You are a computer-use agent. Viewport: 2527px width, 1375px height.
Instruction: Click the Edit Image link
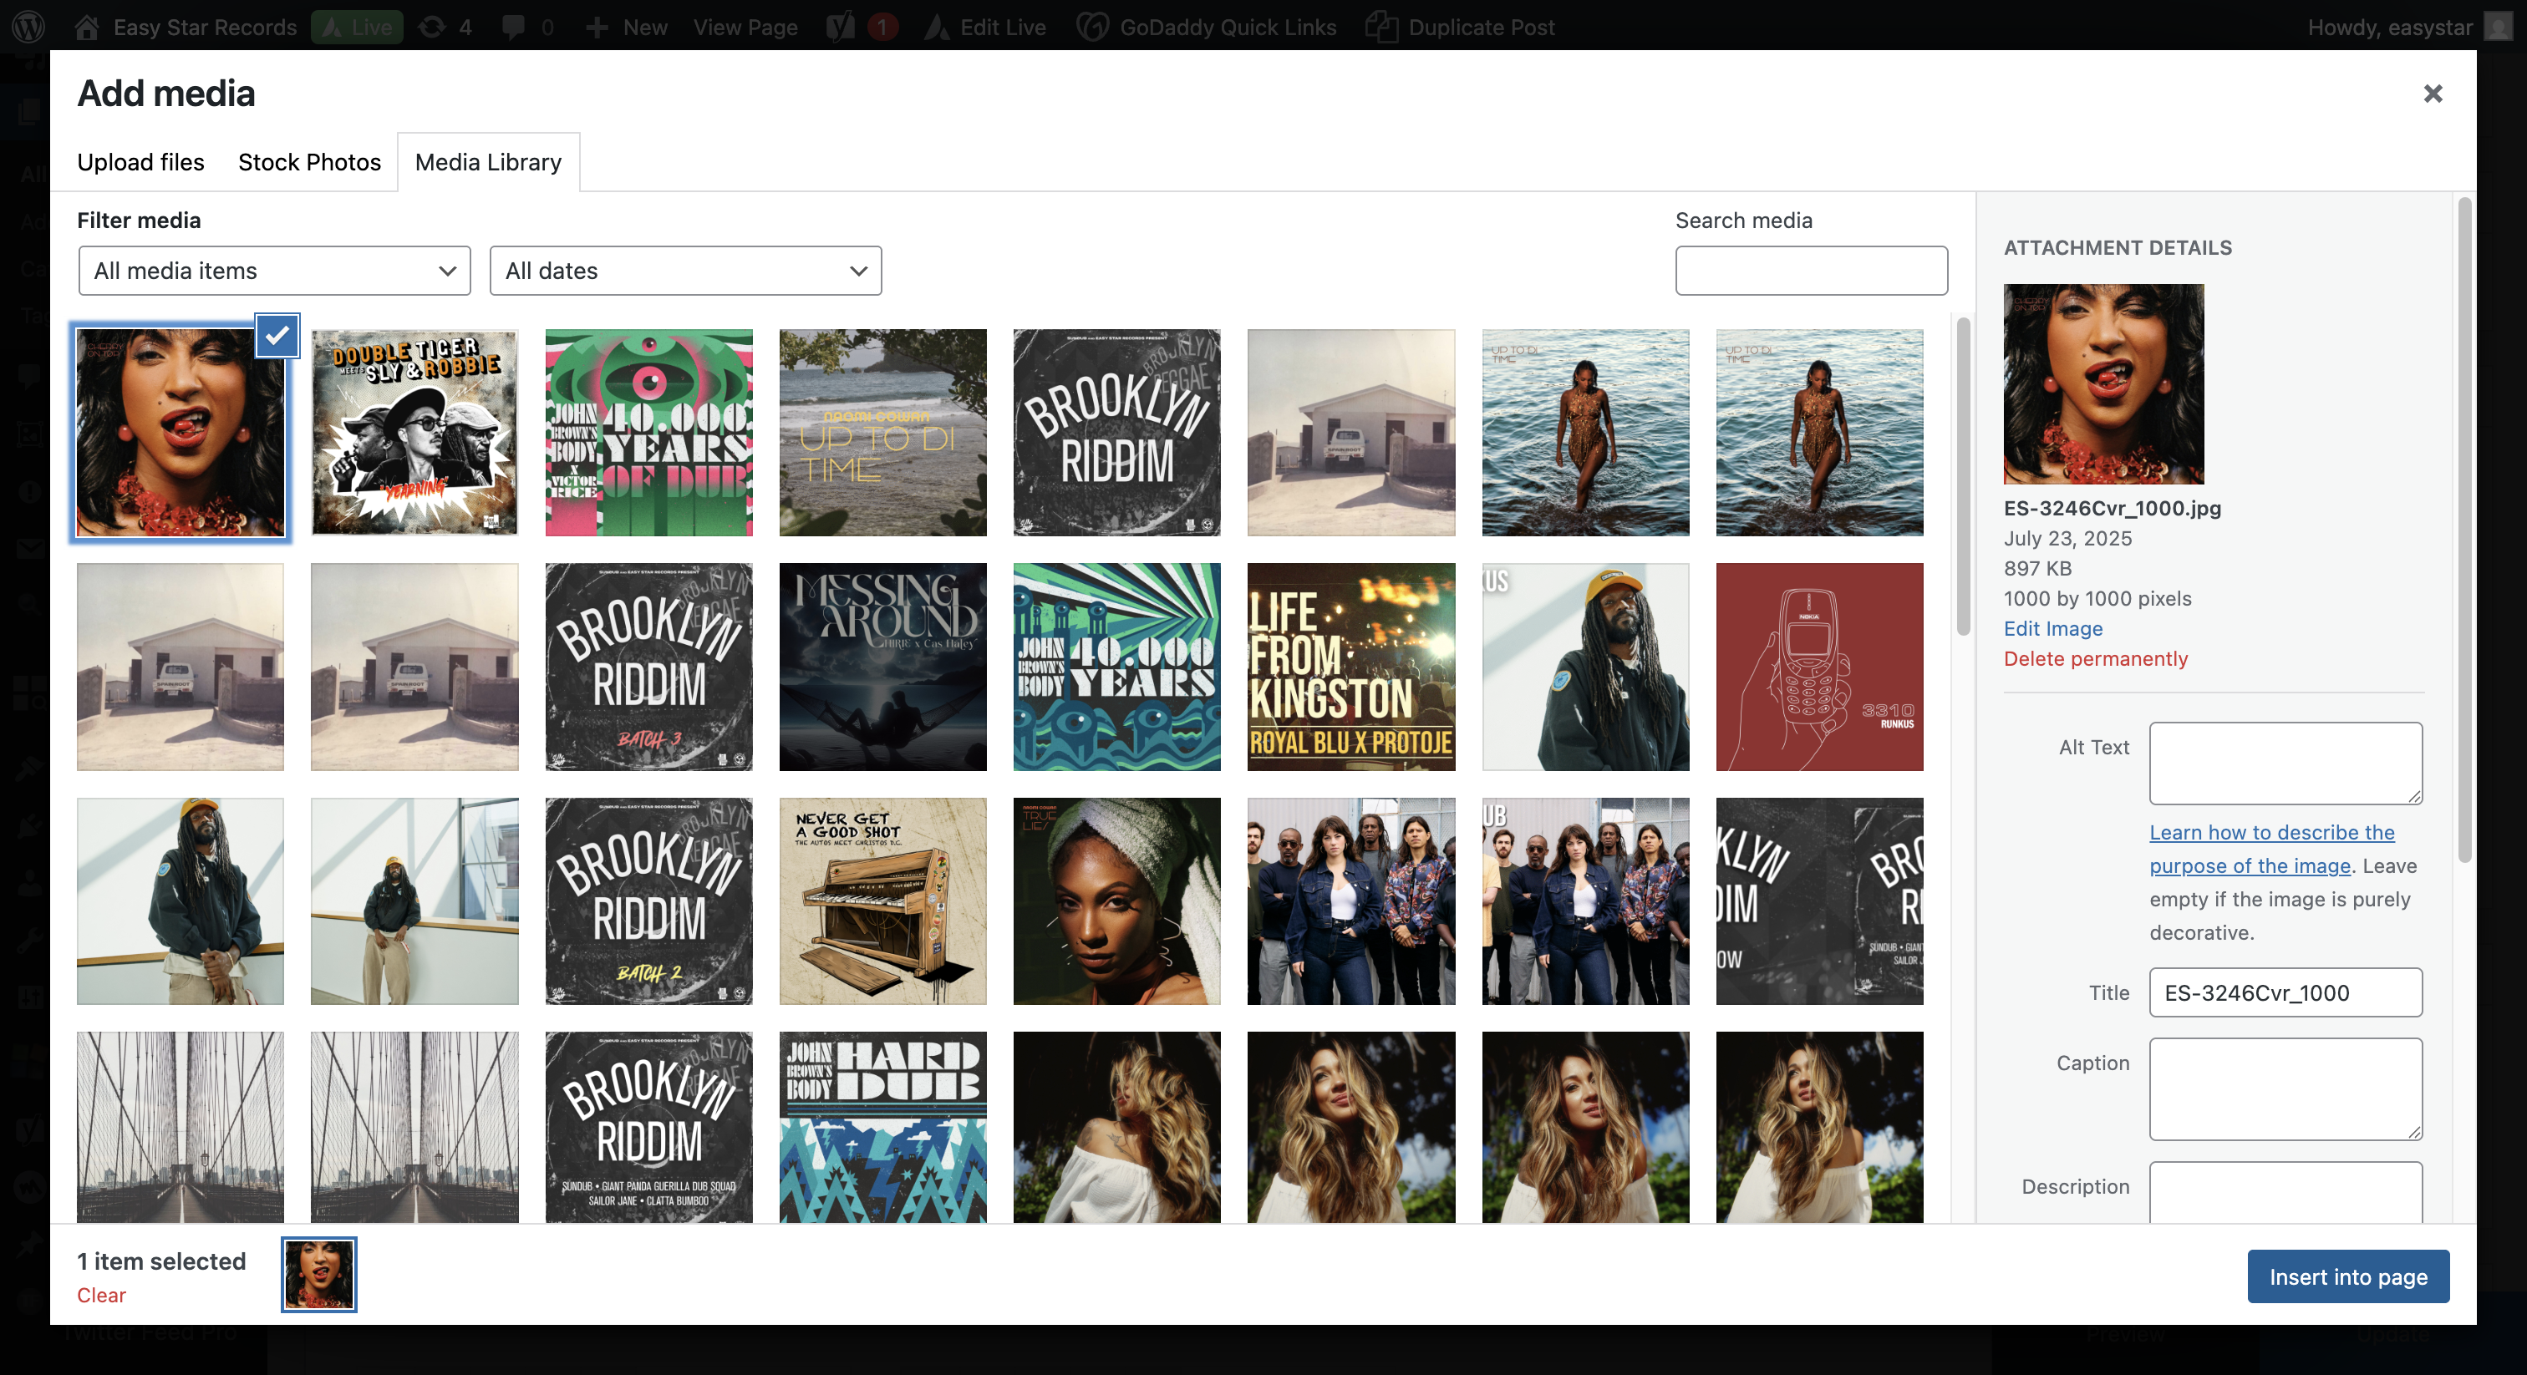click(x=2052, y=627)
